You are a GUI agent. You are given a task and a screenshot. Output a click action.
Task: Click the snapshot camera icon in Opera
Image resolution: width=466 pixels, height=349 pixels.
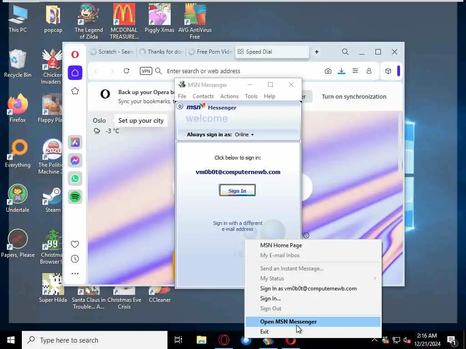pyautogui.click(x=328, y=71)
